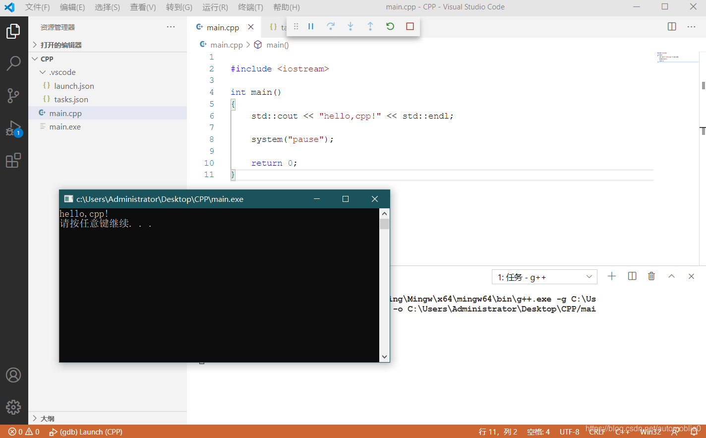Open the Explorer view in activity bar
The image size is (706, 438).
point(13,31)
